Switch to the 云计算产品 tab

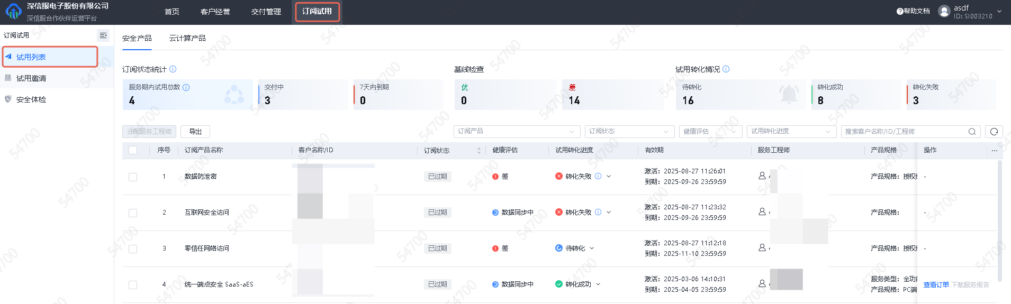[187, 39]
